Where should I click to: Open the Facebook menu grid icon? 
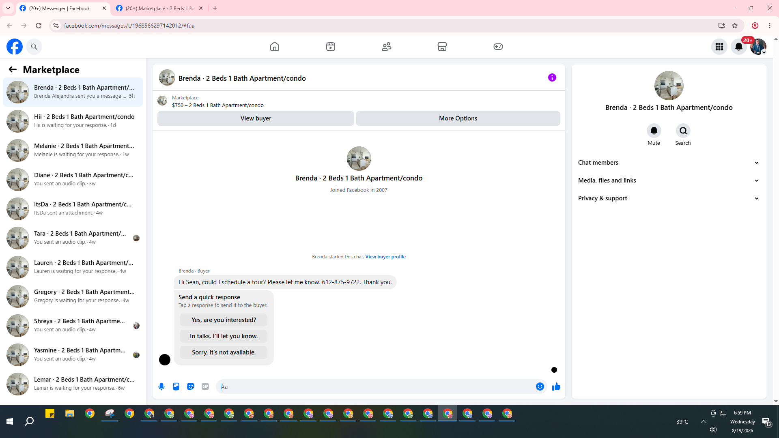719,47
